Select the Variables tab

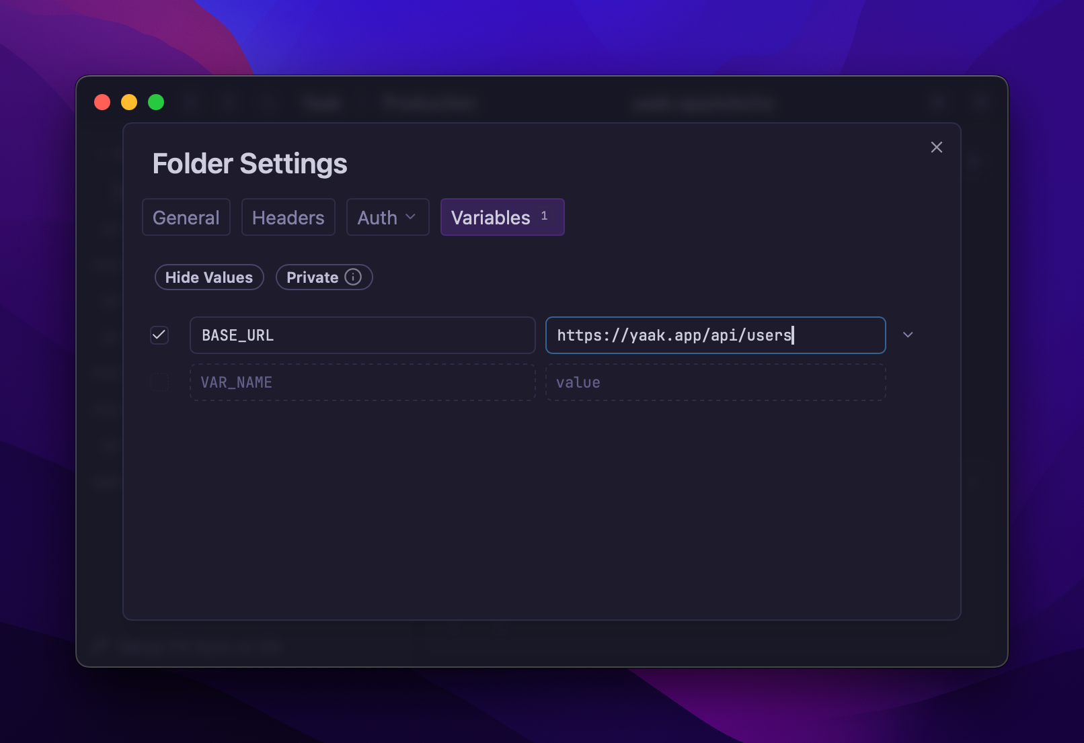(x=491, y=218)
